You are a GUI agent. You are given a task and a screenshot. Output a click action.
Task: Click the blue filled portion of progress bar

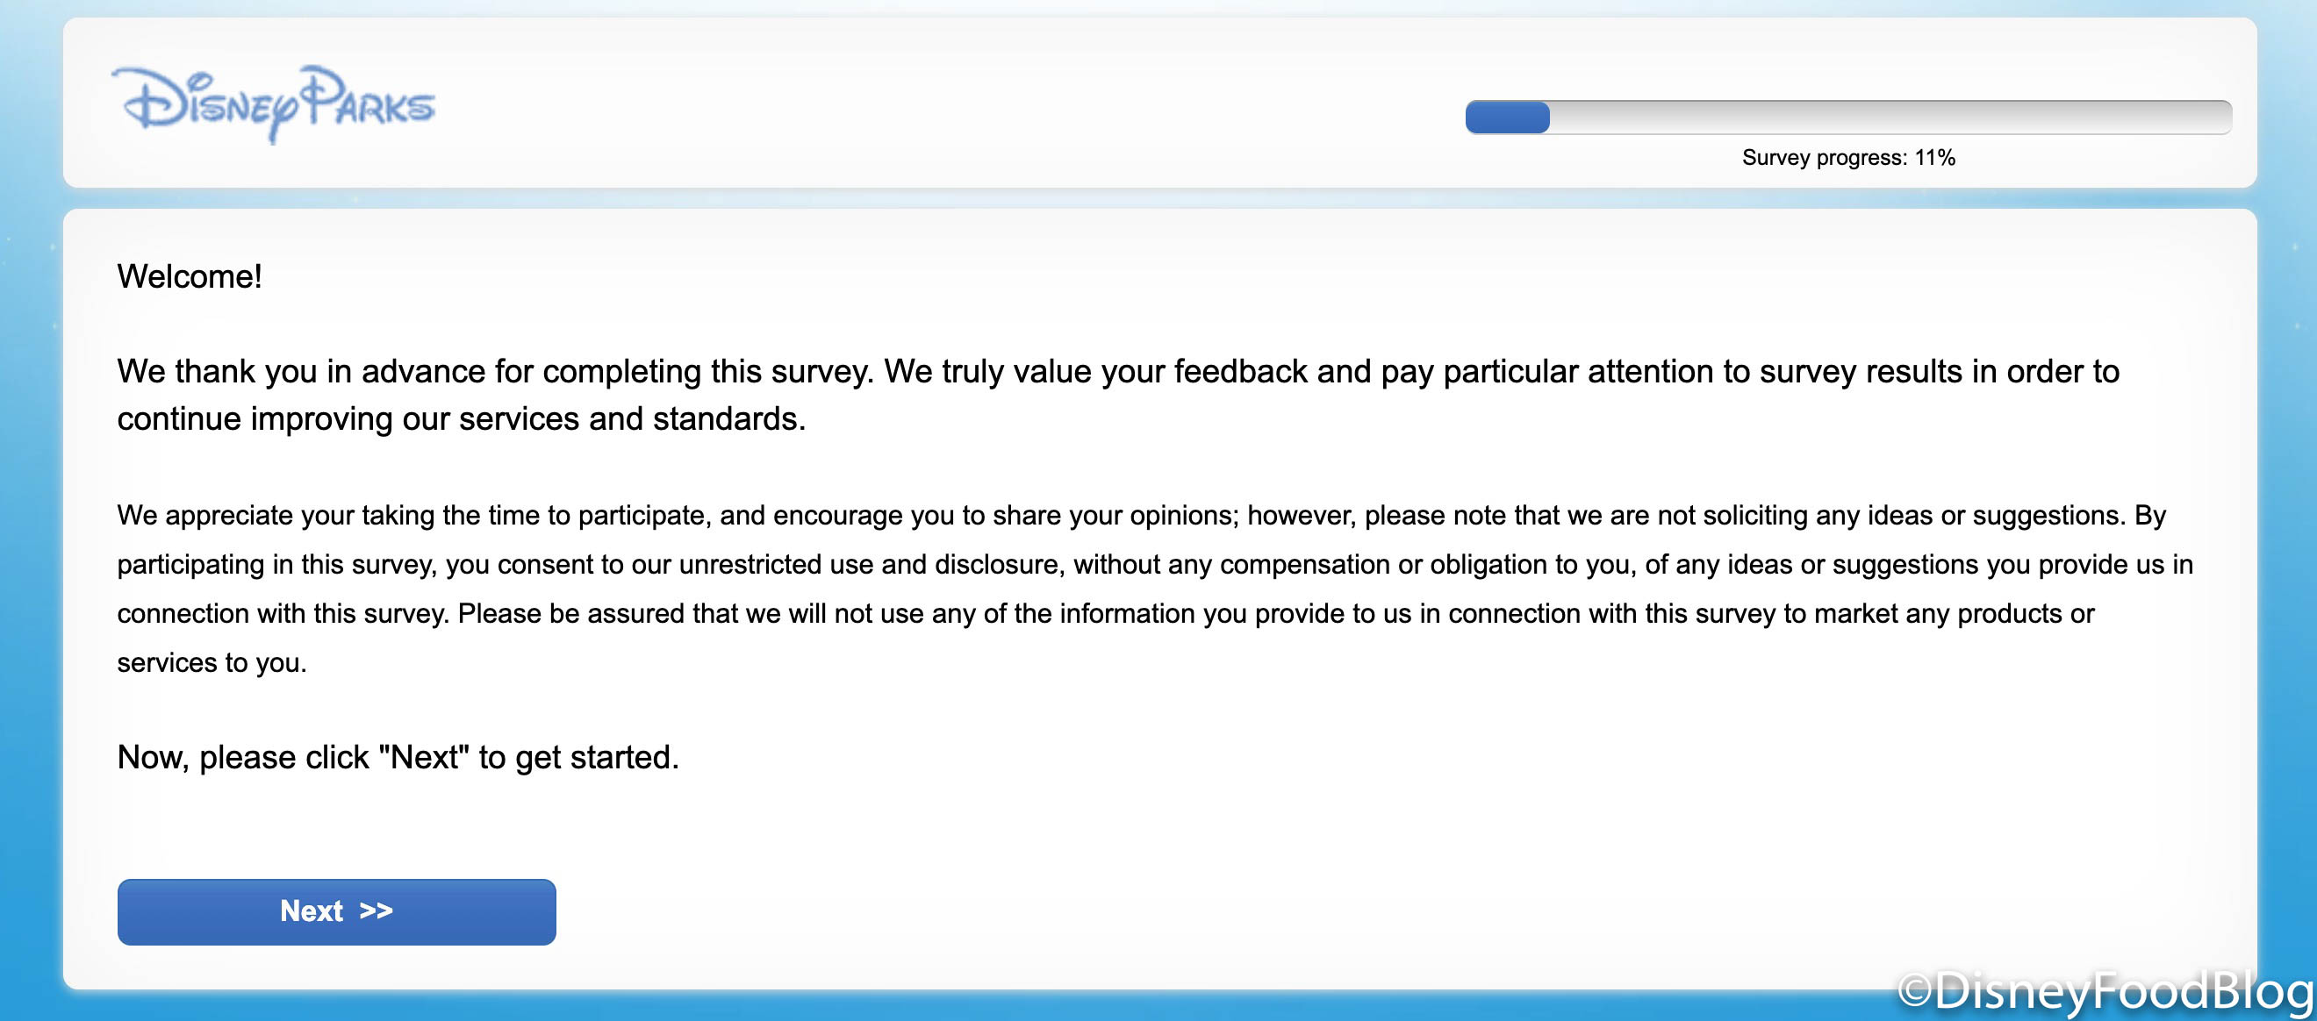pyautogui.click(x=1507, y=118)
